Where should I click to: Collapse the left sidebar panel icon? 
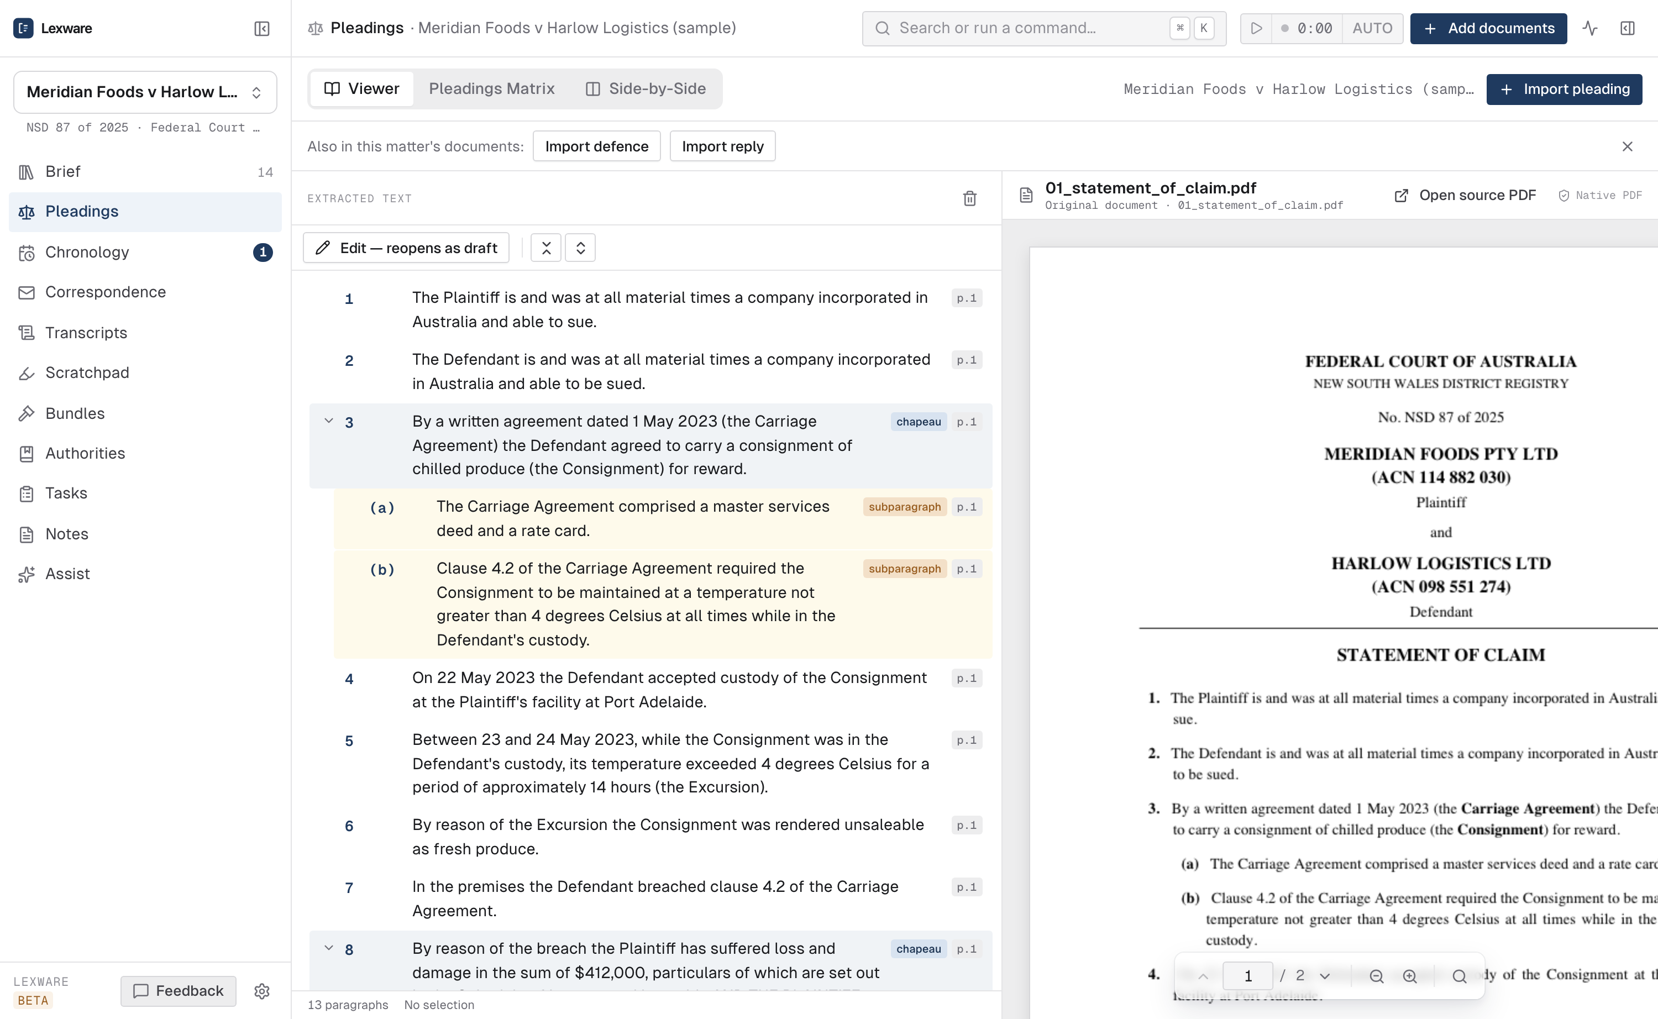pos(261,28)
